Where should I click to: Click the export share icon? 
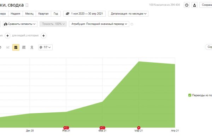point(194,5)
